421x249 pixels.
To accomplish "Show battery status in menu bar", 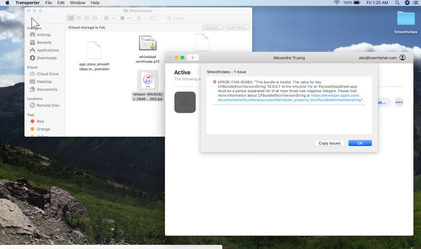I will click(x=352, y=3).
